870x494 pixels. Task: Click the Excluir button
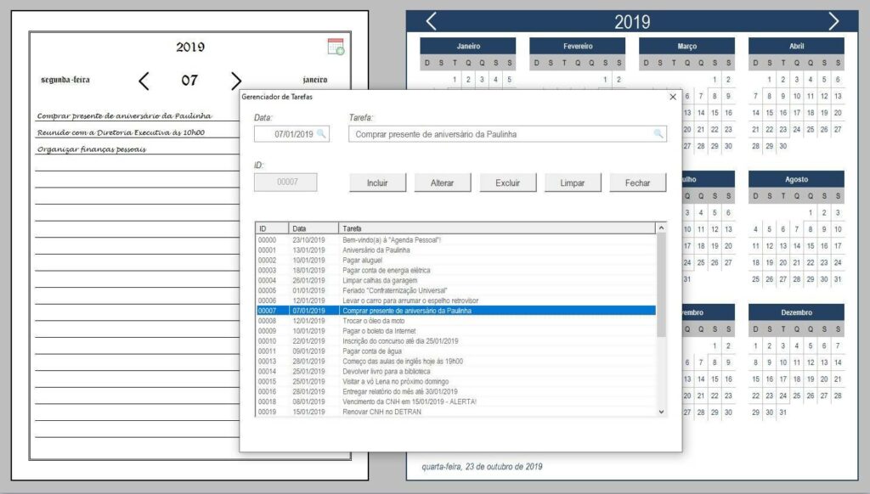click(508, 182)
